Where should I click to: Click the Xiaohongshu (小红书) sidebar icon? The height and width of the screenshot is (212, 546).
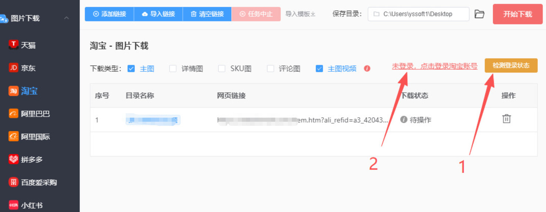(x=13, y=205)
